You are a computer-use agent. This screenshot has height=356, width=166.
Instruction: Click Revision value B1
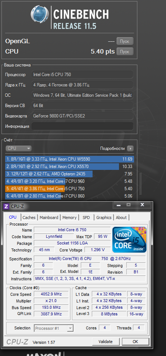click(x=136, y=272)
